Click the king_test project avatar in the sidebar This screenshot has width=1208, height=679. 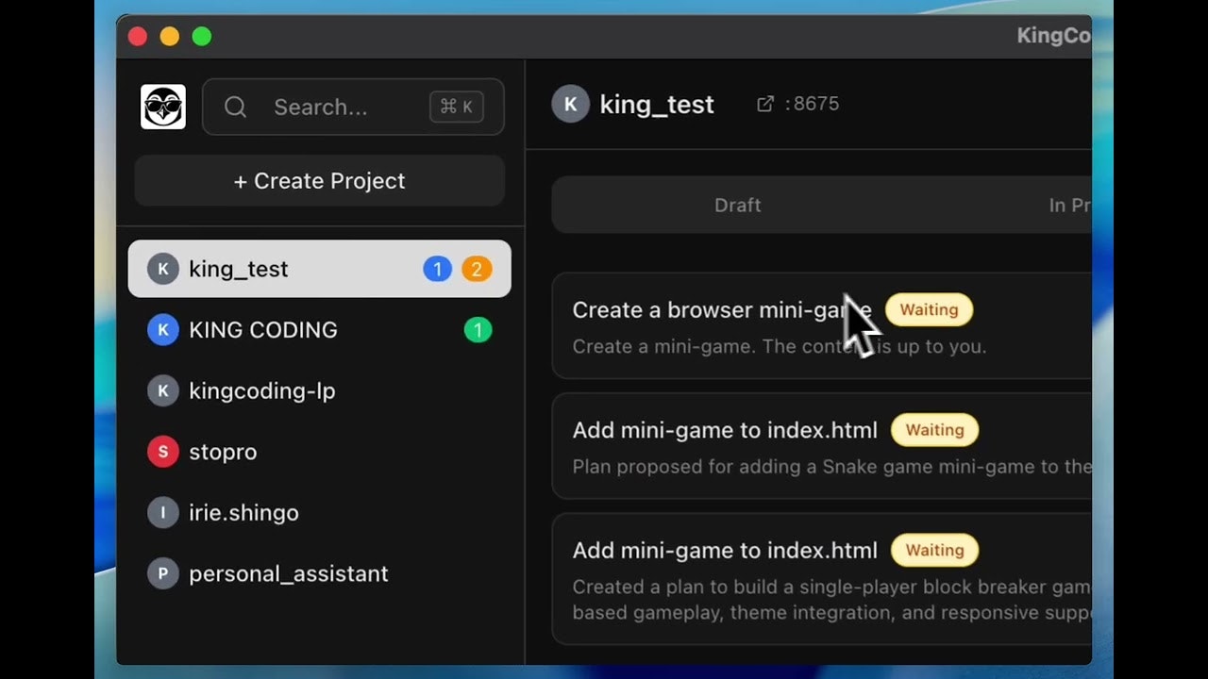tap(162, 269)
